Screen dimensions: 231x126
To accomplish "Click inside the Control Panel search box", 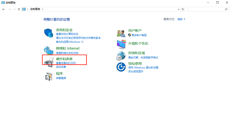I will (206, 9).
